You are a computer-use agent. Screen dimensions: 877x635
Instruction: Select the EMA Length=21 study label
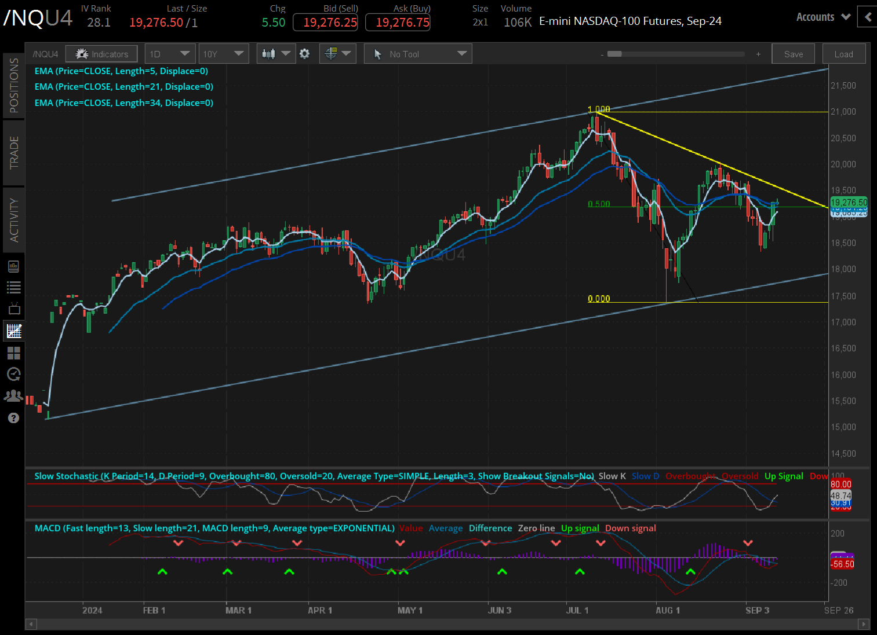pos(124,87)
